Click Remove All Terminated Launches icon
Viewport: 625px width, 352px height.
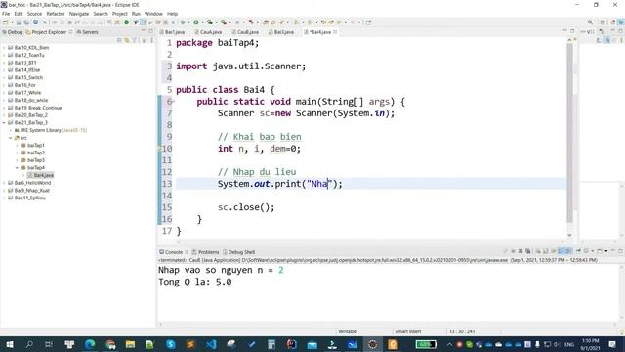click(527, 251)
